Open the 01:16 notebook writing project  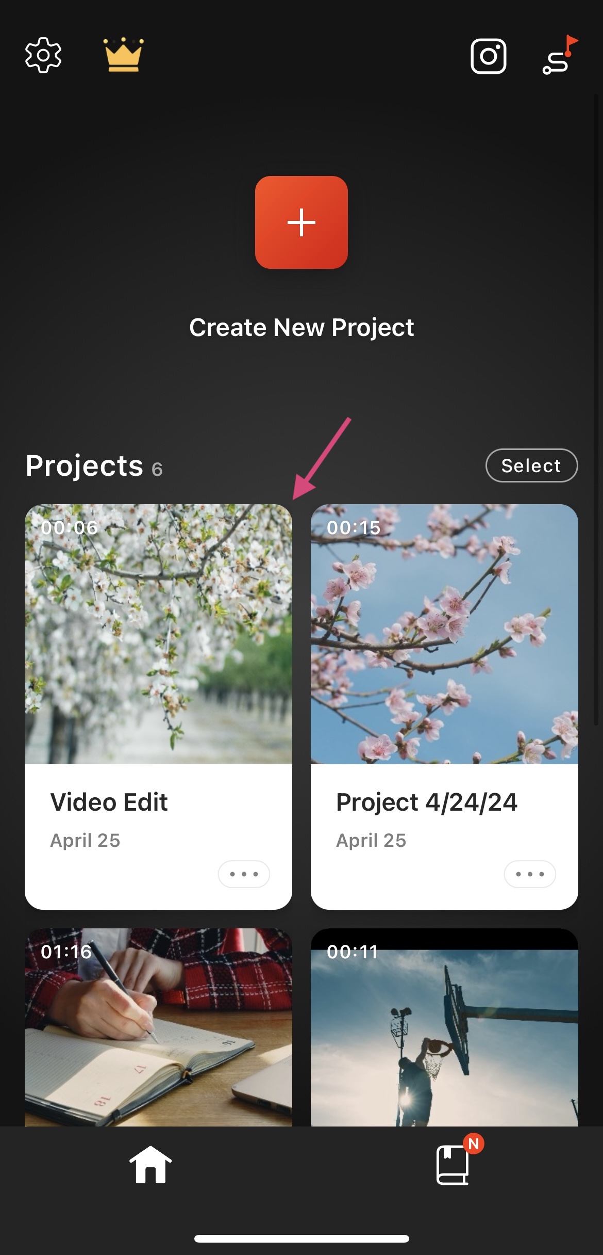pos(158,1027)
